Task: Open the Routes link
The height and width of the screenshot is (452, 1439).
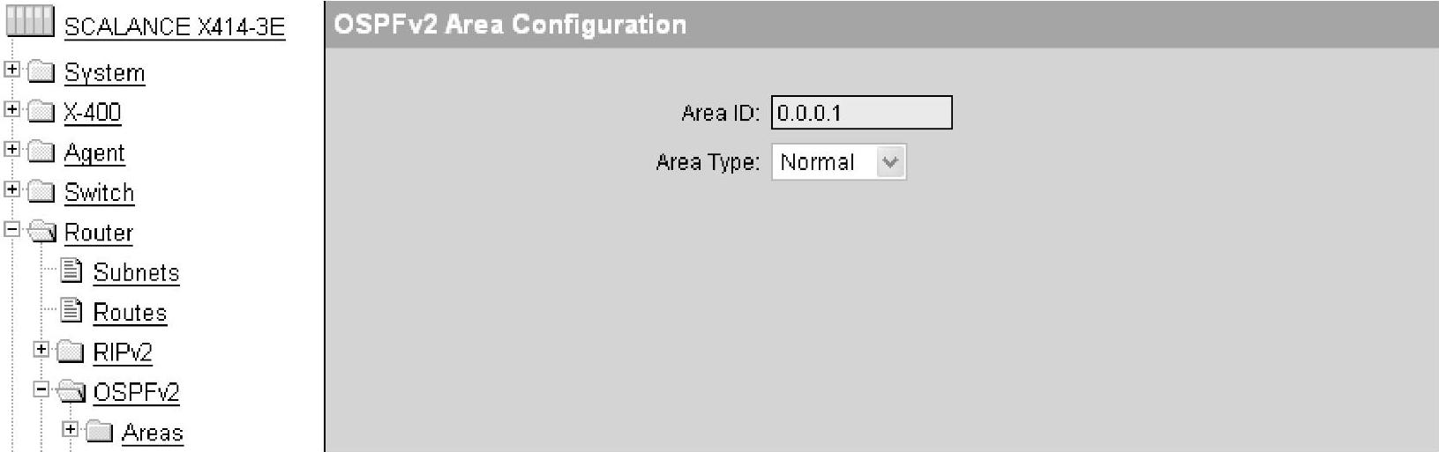Action: click(x=130, y=313)
